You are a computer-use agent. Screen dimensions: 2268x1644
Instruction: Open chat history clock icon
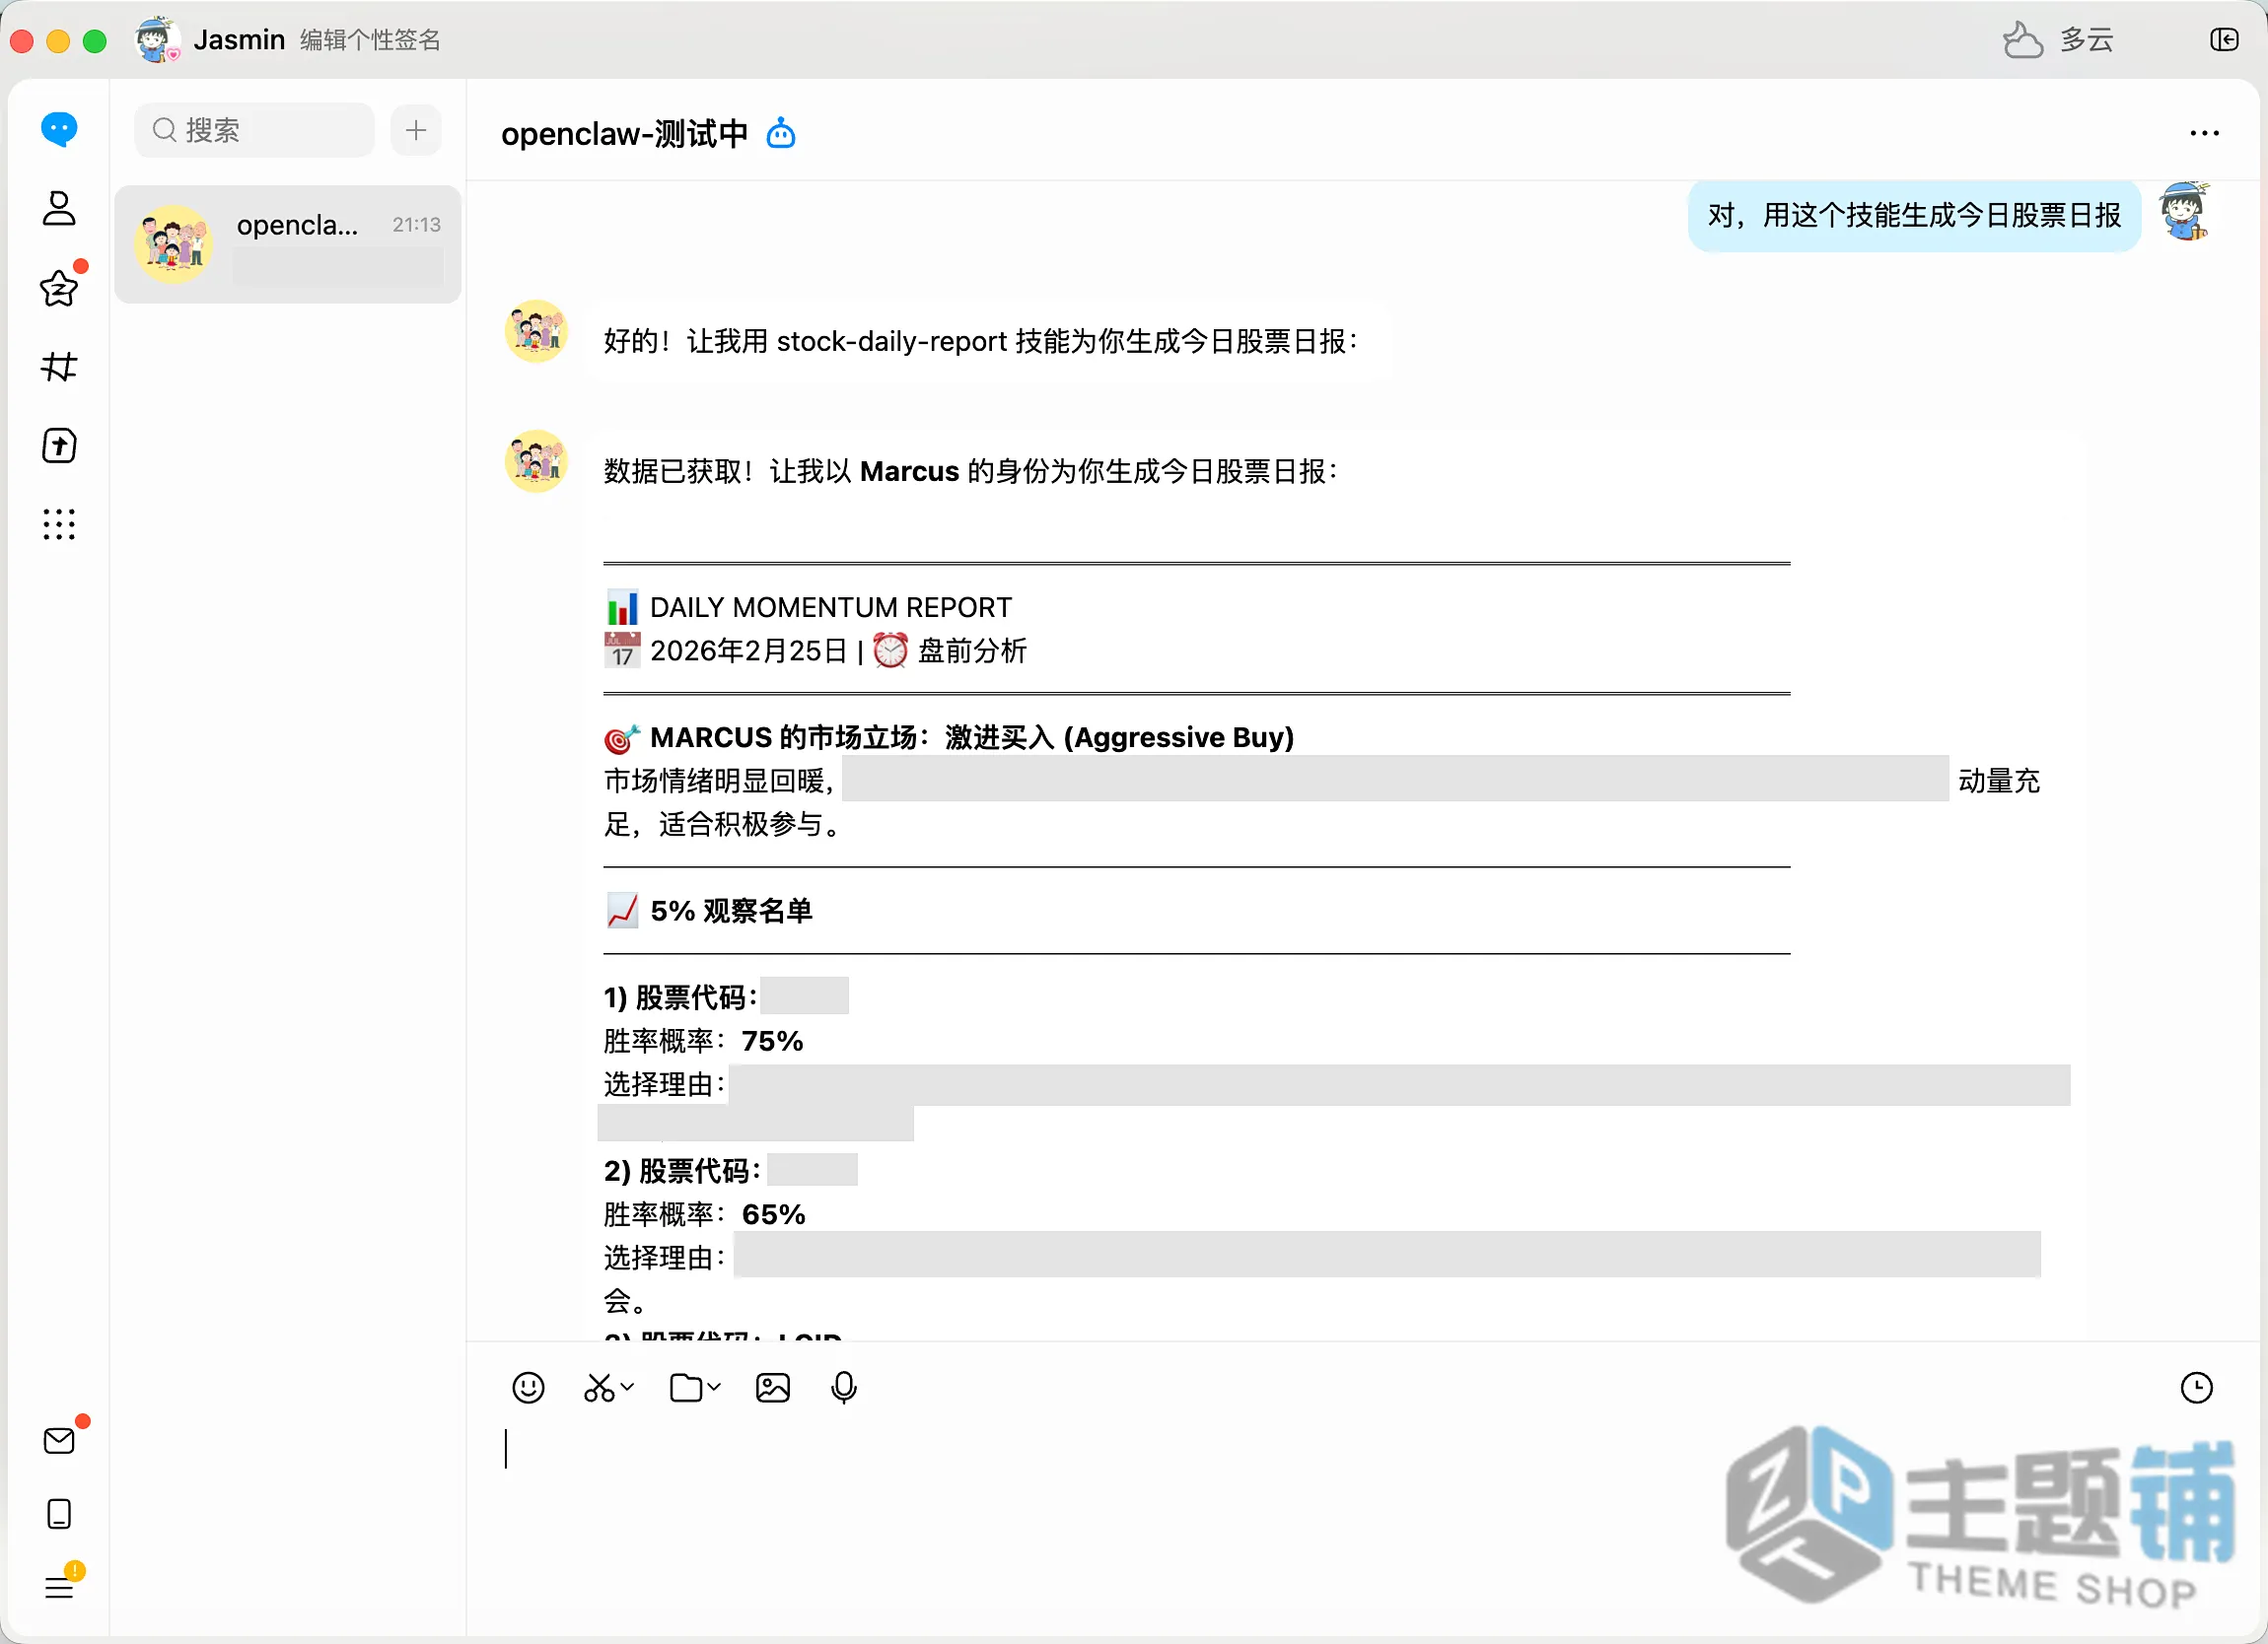pos(2196,1387)
